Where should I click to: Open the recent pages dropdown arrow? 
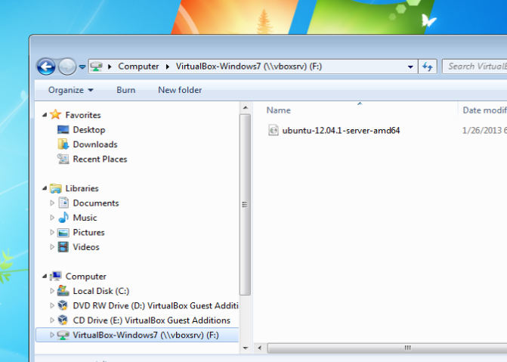click(x=82, y=67)
